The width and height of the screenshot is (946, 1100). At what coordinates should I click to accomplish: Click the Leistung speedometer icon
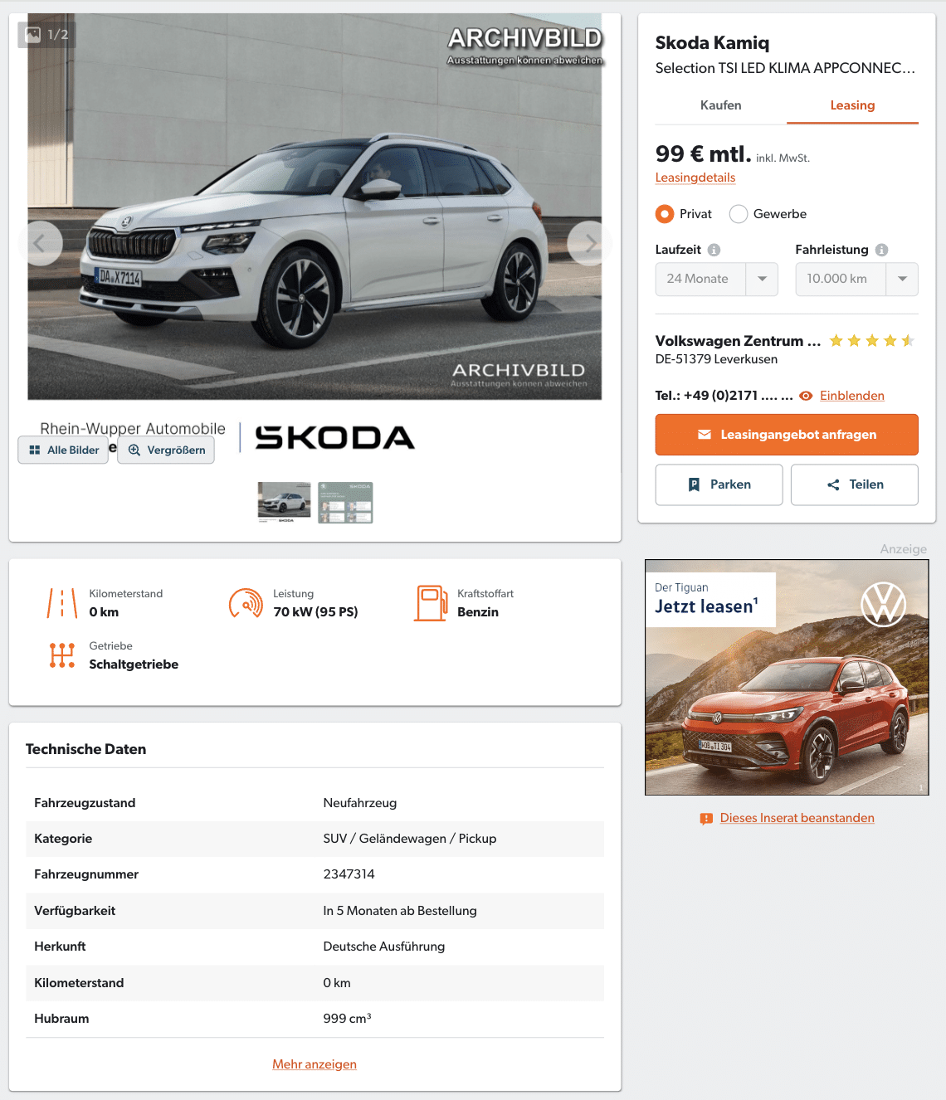(246, 603)
